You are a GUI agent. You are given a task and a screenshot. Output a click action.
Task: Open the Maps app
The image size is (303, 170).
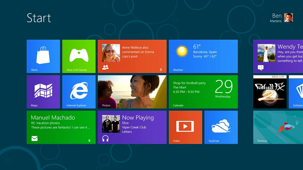(43, 92)
